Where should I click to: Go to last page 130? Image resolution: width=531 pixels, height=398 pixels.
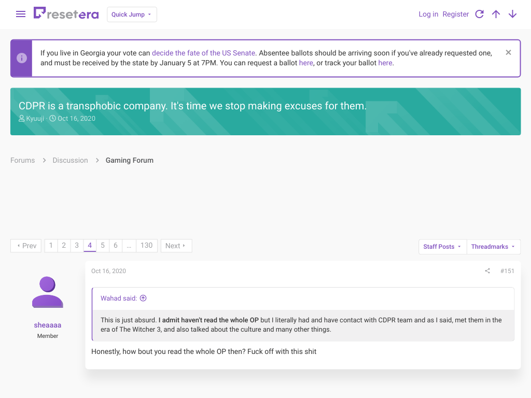point(147,245)
